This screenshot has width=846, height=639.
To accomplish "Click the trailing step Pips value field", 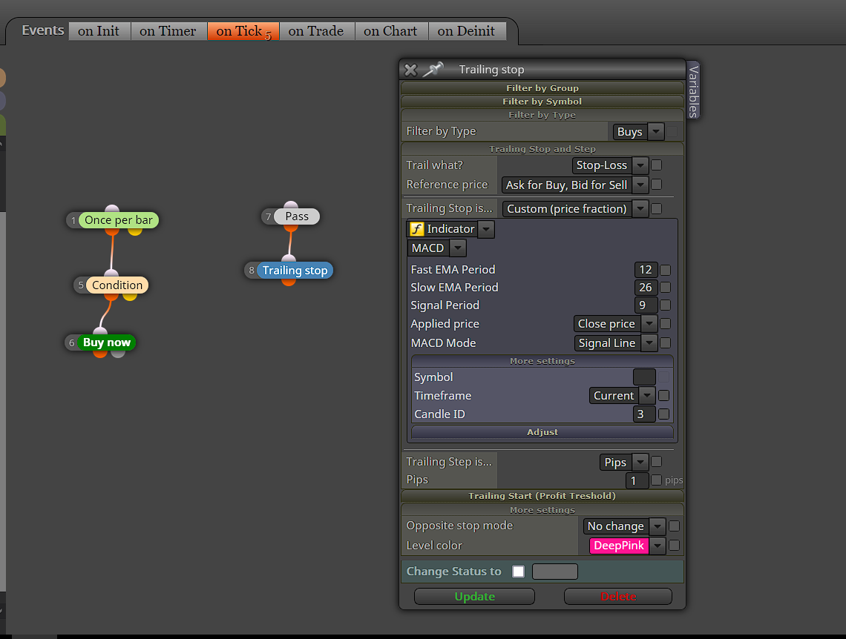I will [637, 480].
